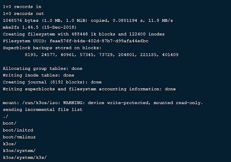Screen dimensions: 231x162
Task: Click the 'boot/vmlinuz' file entry
Action: pyautogui.click(x=19, y=137)
